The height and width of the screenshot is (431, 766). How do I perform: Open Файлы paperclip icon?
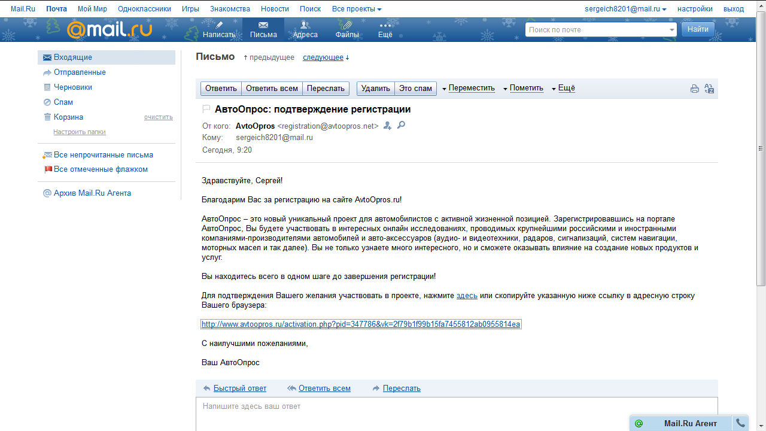point(346,29)
